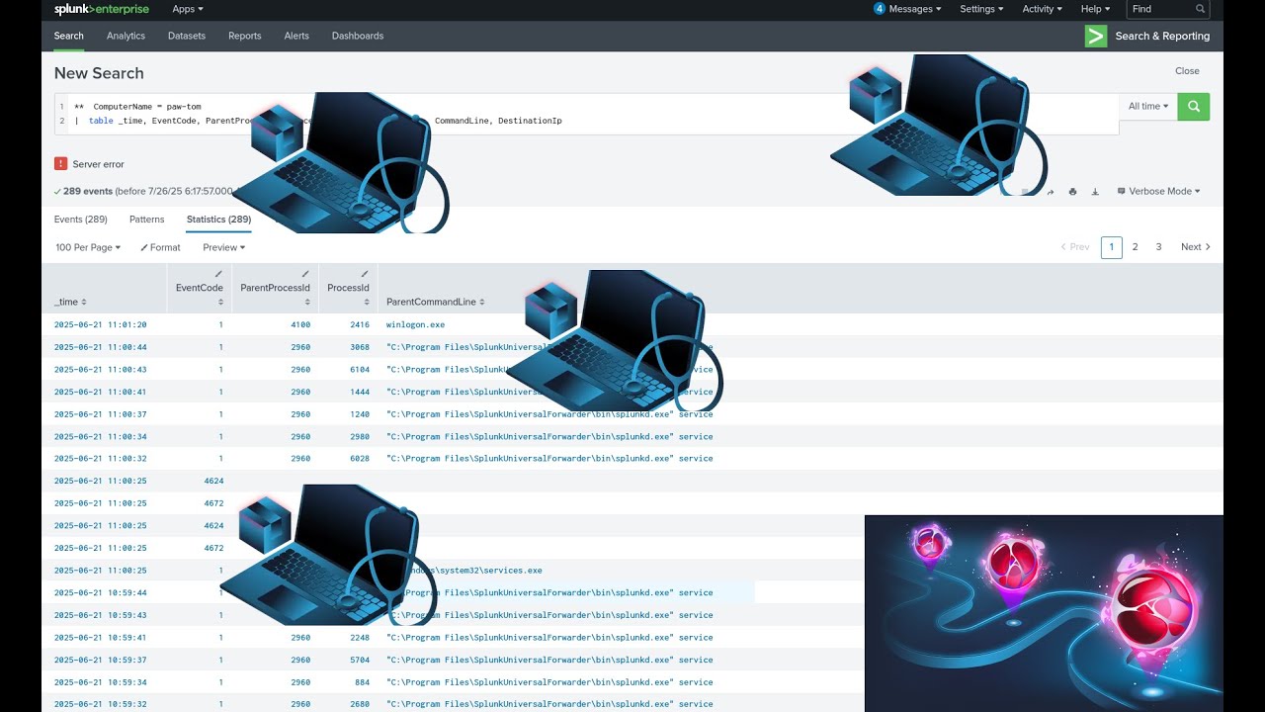Click the pencil edit icon above EventCode
This screenshot has width=1265, height=712.
(218, 274)
